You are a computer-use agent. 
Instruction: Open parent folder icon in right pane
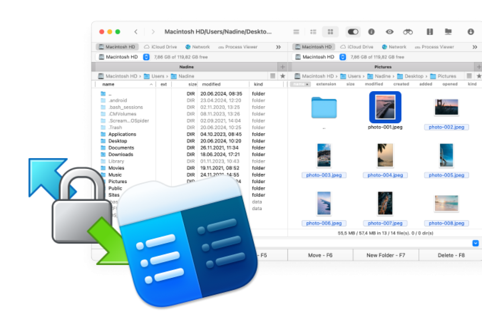tap(324, 108)
